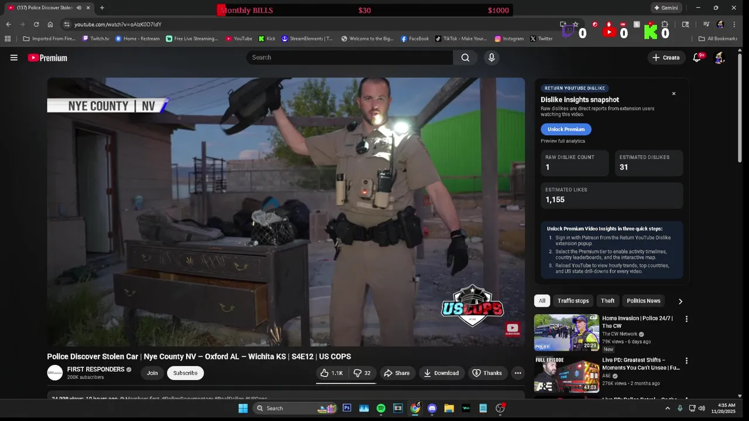Open Live PD: Greatest Shifts thumbnail

(x=566, y=374)
